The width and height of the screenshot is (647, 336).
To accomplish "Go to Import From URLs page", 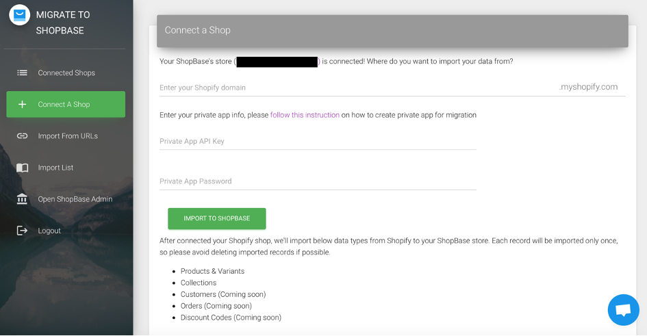I will (66, 136).
